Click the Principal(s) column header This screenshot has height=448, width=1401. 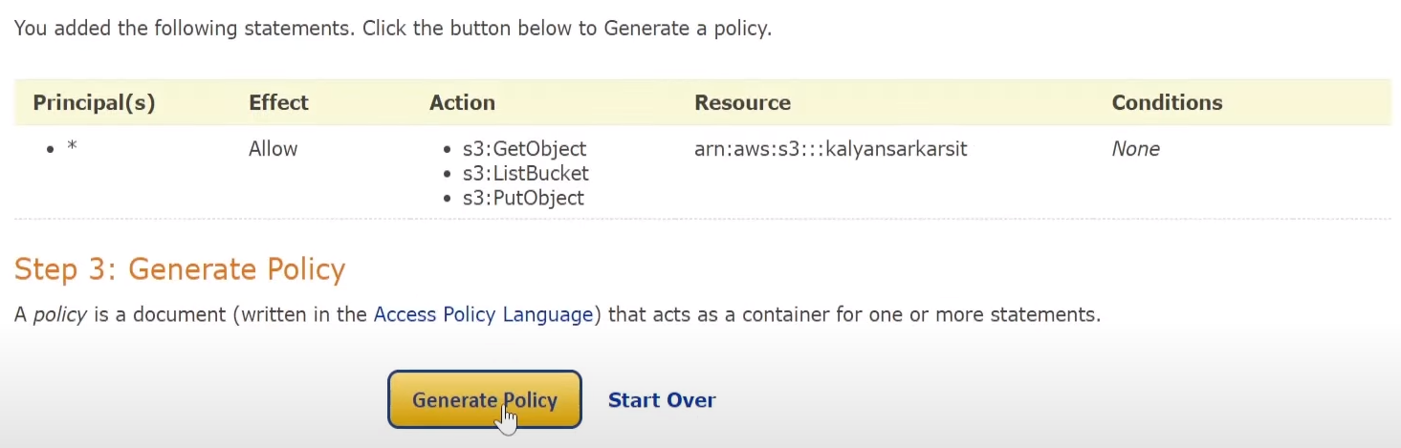(x=94, y=102)
